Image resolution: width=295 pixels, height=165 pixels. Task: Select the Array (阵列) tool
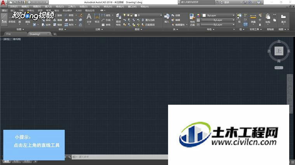(x=69, y=25)
